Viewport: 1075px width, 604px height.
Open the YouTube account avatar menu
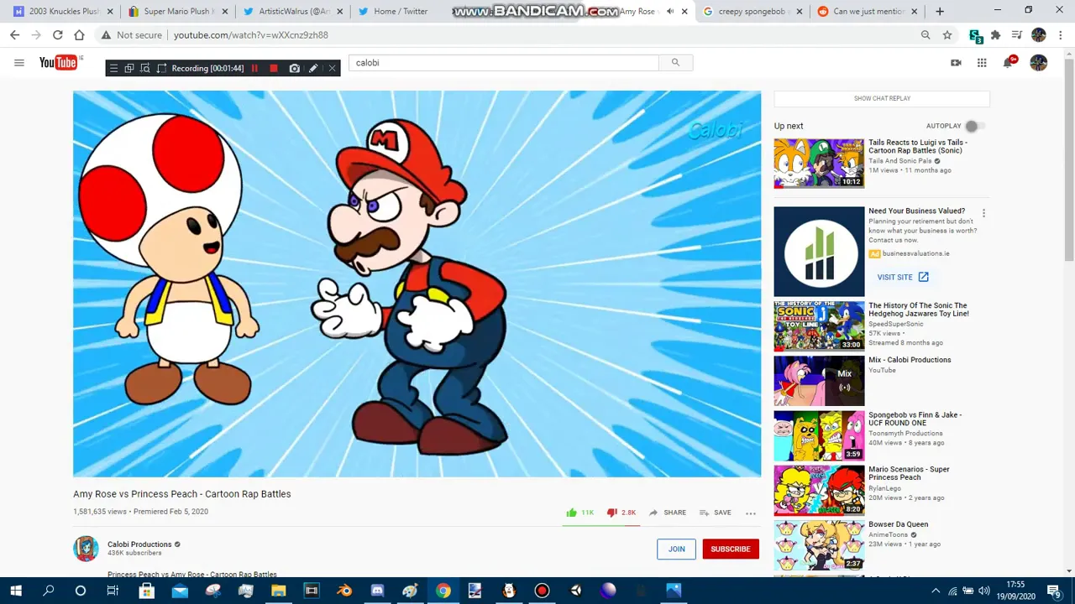tap(1039, 63)
